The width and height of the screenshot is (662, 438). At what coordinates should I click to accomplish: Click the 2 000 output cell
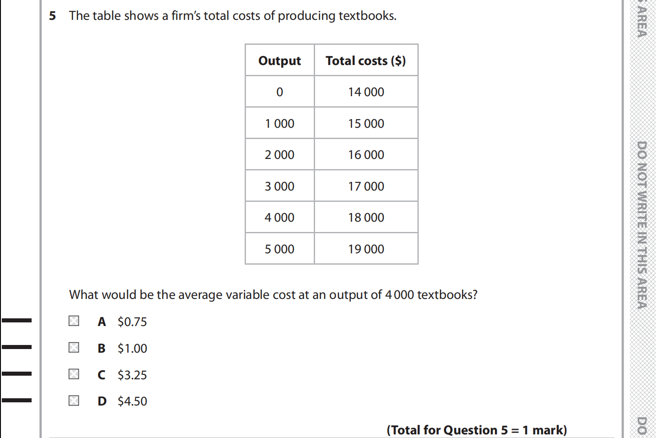coord(280,155)
